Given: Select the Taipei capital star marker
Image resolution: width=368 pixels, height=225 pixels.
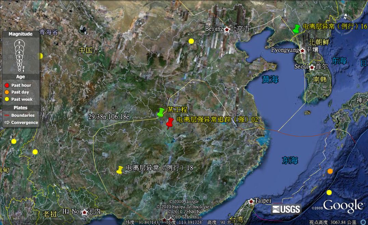Looking at the screenshot, I should click(x=251, y=201).
